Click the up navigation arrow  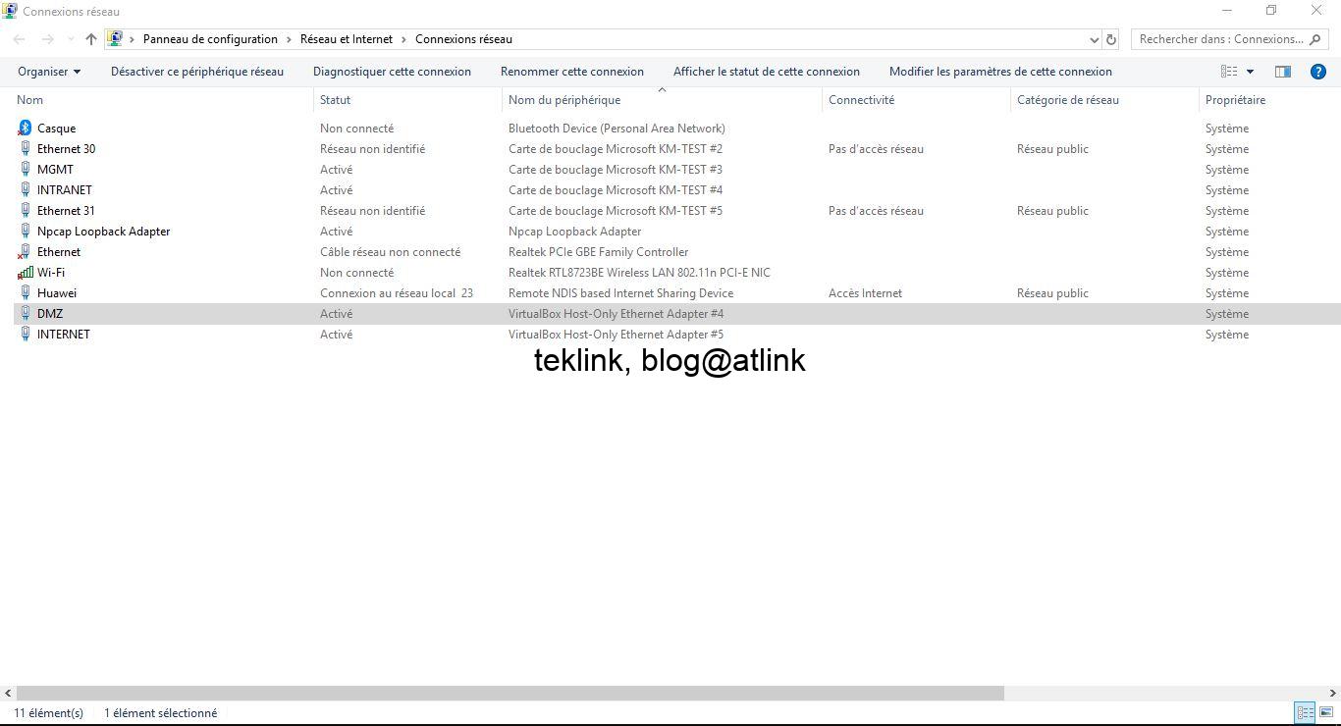[x=90, y=39]
